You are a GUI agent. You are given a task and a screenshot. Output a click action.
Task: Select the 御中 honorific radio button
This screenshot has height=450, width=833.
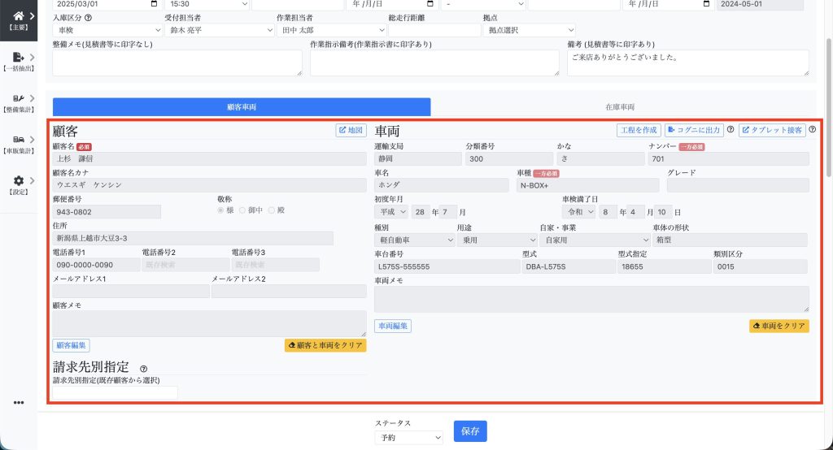(x=242, y=210)
